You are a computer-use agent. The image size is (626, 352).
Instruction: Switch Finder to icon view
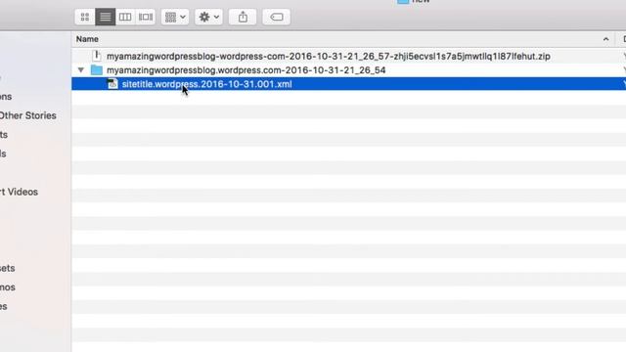(85, 18)
